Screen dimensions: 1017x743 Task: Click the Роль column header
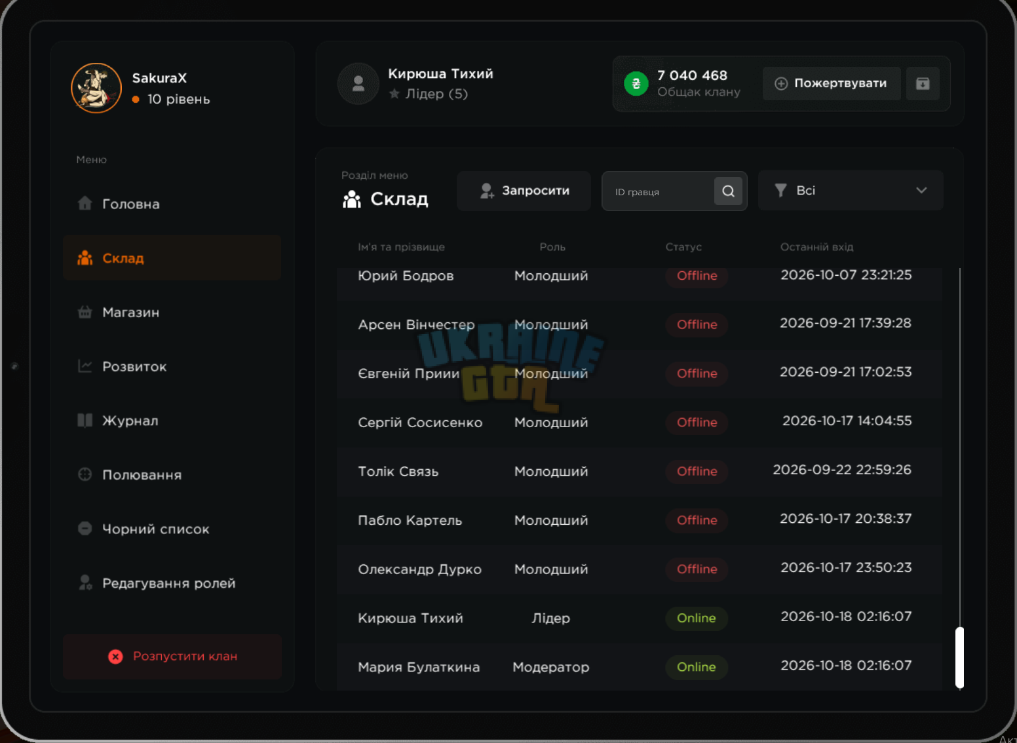pyautogui.click(x=552, y=247)
